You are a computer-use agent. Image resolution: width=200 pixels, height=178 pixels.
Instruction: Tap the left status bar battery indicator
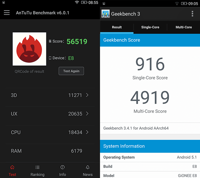84,3
